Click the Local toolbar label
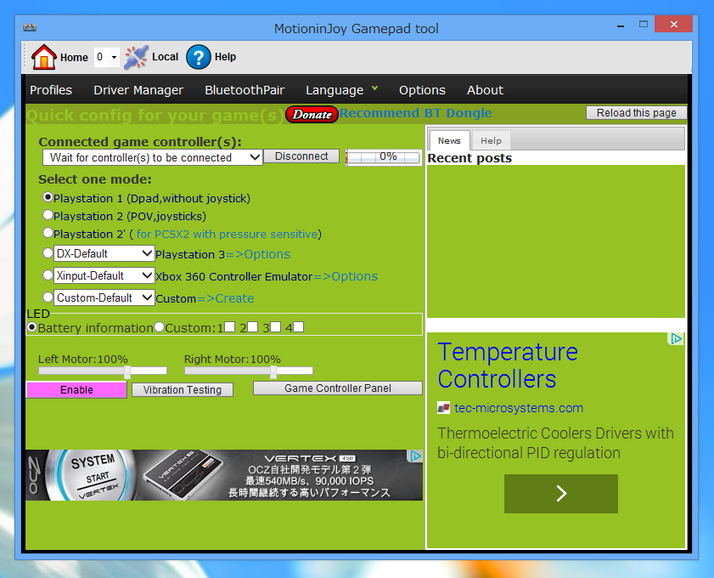The width and height of the screenshot is (714, 578). pyautogui.click(x=165, y=57)
